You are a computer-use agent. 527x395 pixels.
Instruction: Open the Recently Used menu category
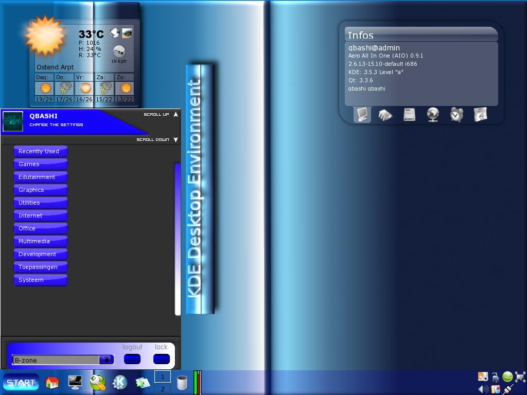click(x=41, y=151)
